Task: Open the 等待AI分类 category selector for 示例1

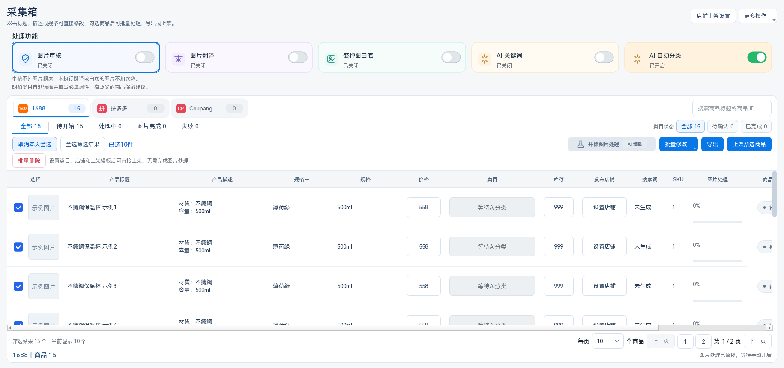Action: click(x=492, y=207)
